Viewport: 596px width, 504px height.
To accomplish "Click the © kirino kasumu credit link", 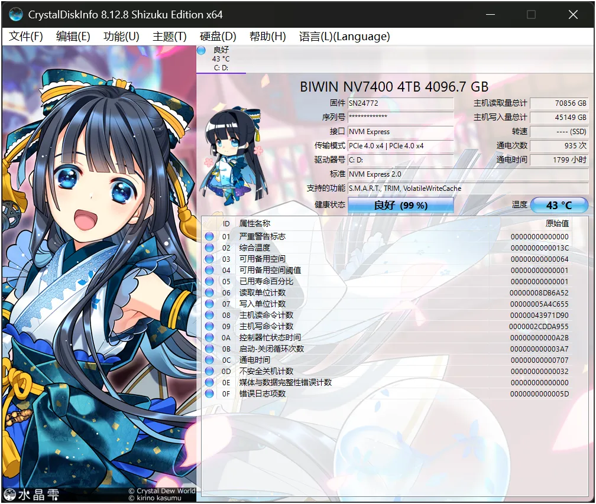I will pos(155,498).
